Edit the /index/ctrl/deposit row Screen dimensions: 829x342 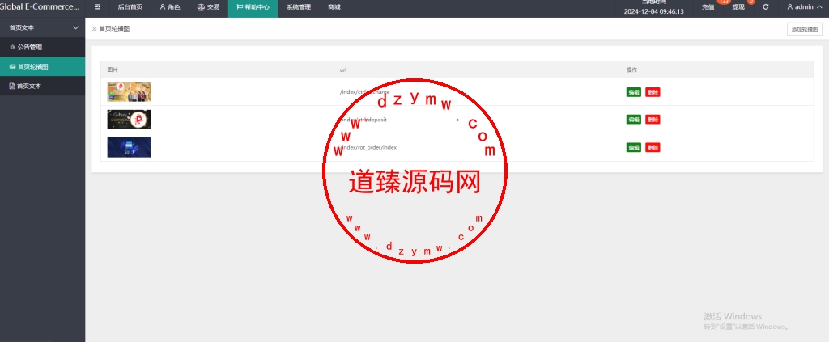pos(633,120)
